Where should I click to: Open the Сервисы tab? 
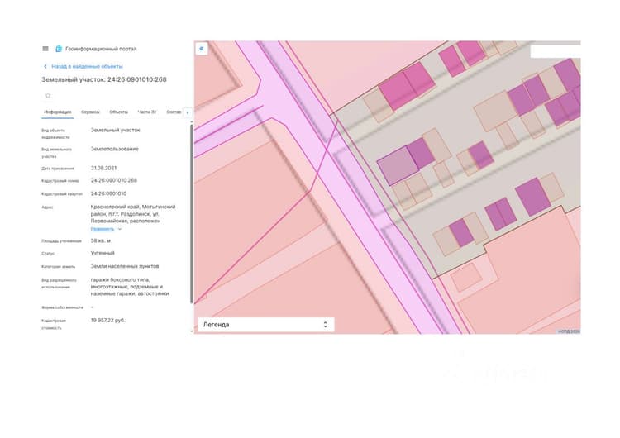pyautogui.click(x=90, y=112)
